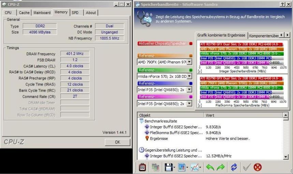Screen dimensions: 293x174
Task: Select Grafik kombinierte Ergebnisse tab
Action: pyautogui.click(x=221, y=35)
